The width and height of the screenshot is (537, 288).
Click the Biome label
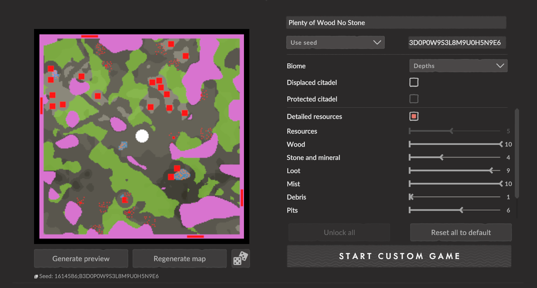coord(296,66)
